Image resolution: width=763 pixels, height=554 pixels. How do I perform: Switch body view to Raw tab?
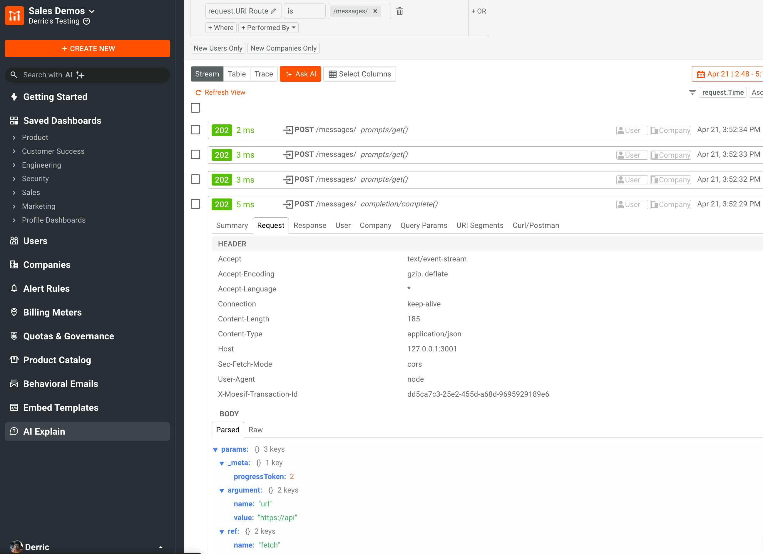click(255, 430)
